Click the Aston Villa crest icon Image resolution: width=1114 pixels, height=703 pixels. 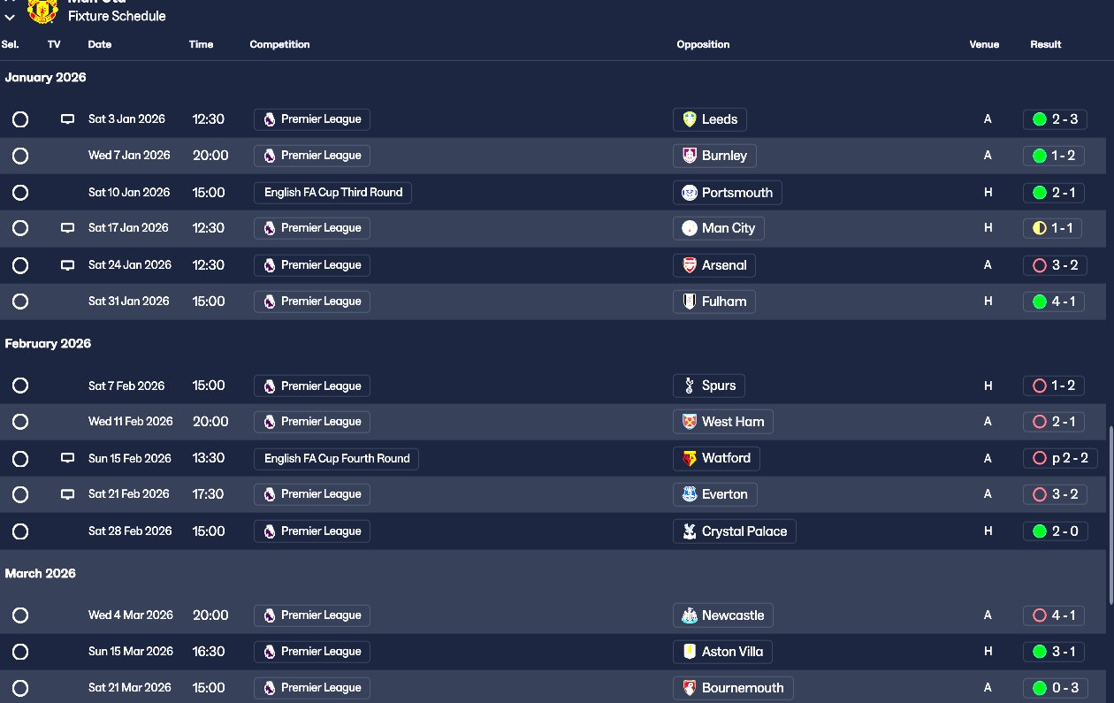click(x=690, y=652)
